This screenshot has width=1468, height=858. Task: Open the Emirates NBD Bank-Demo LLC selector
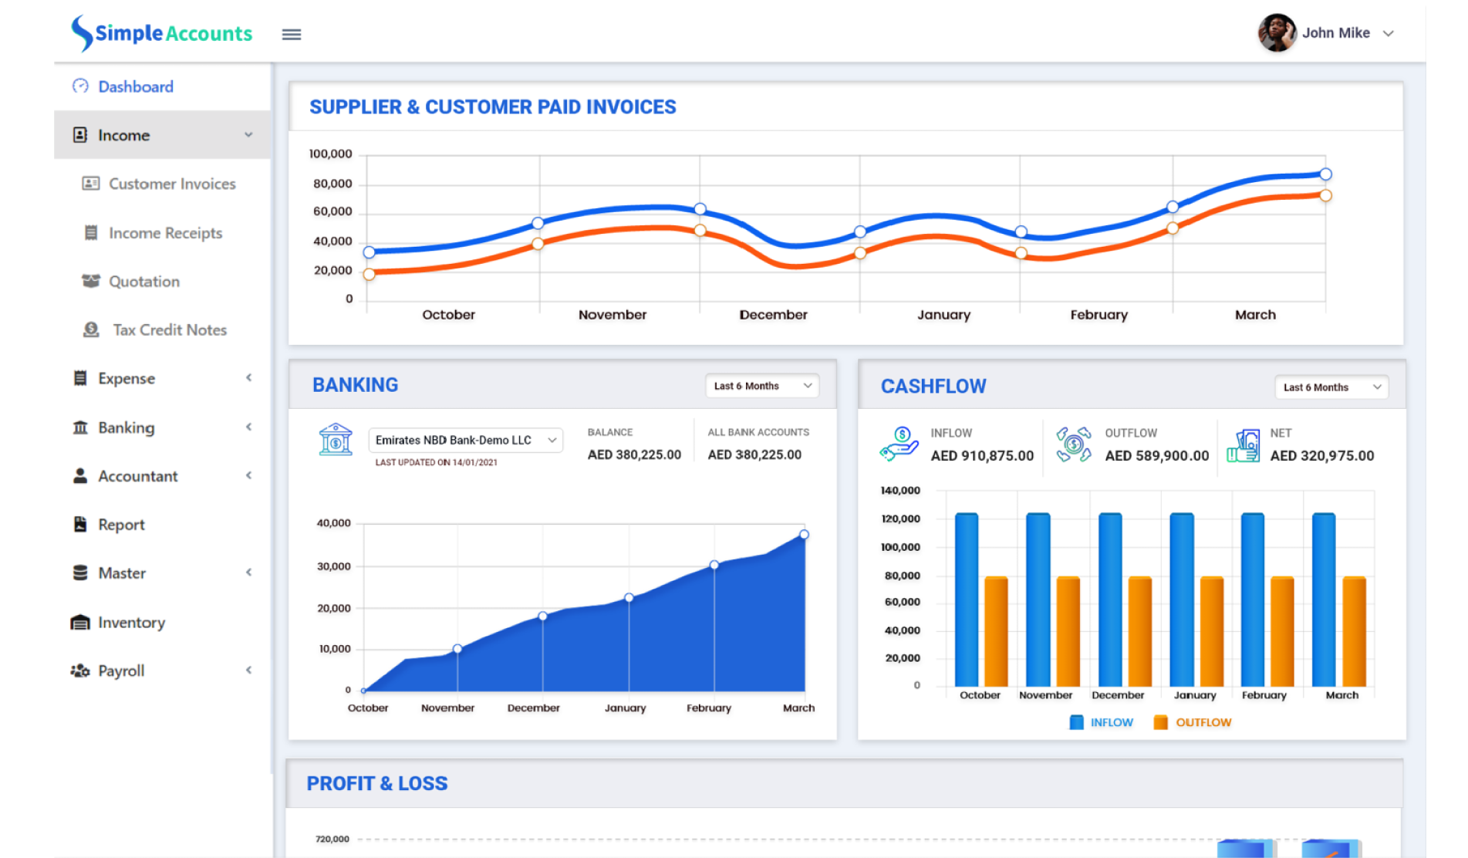tap(466, 440)
